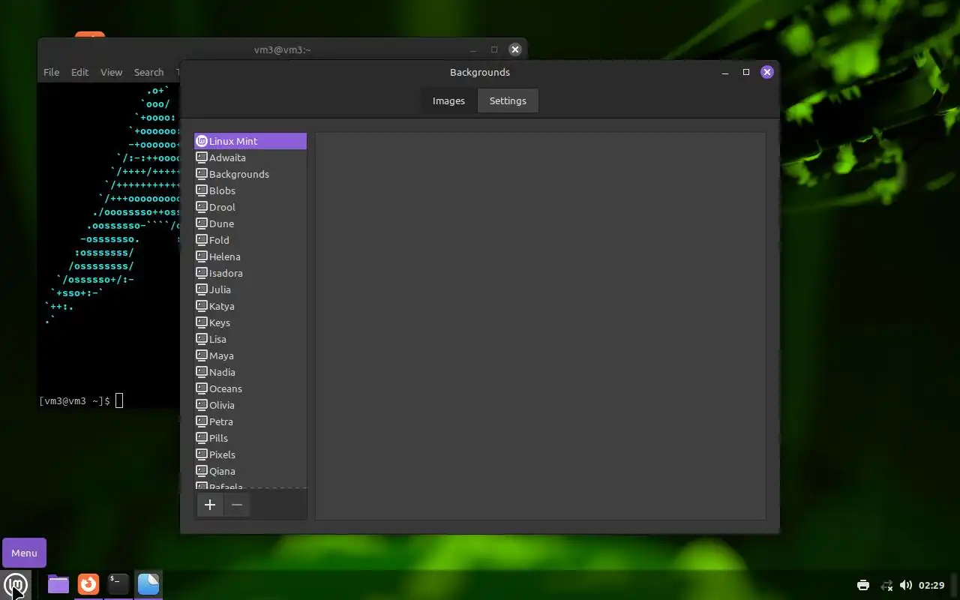Open the terminal View menu
Viewport: 960px width, 600px height.
(111, 72)
